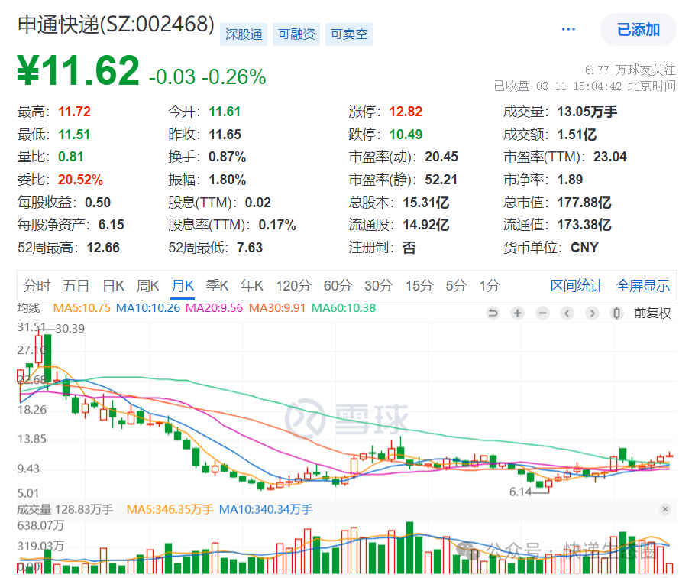Zoom out the chart with minus icon
Image resolution: width=679 pixels, height=578 pixels.
(542, 313)
